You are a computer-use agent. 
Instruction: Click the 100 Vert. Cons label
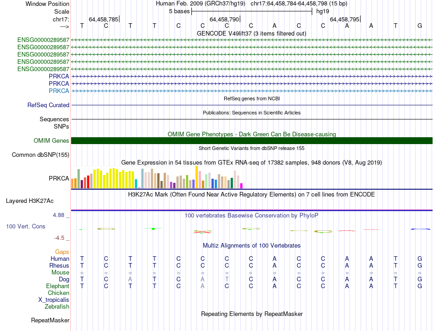point(26,227)
